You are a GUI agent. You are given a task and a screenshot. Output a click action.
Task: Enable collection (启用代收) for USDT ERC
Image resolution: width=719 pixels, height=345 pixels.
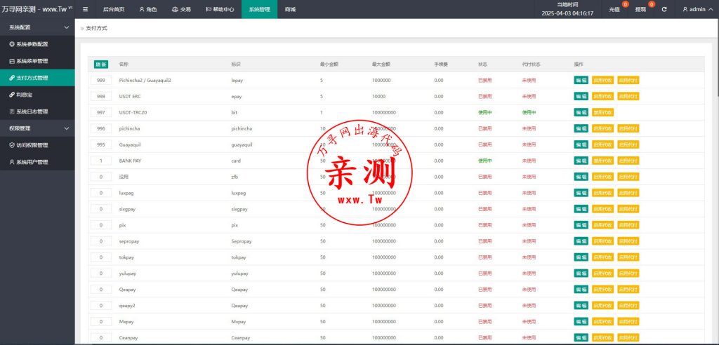[x=602, y=96]
